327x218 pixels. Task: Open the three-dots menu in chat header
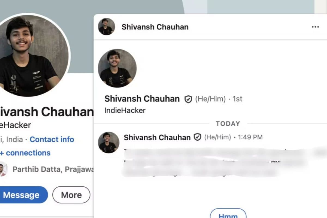(315, 27)
